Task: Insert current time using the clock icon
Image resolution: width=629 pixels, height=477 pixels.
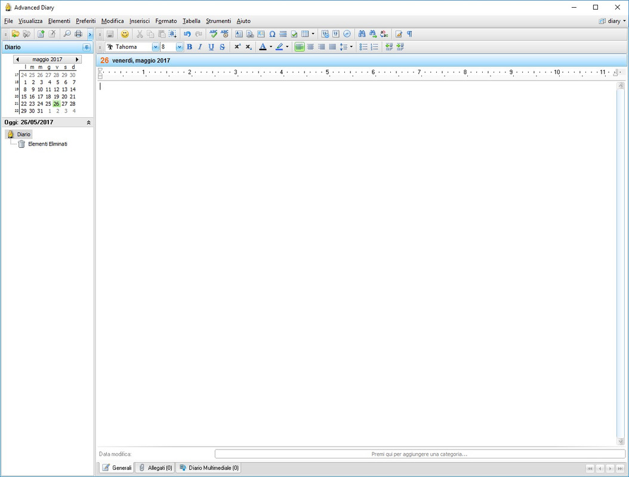Action: click(347, 34)
